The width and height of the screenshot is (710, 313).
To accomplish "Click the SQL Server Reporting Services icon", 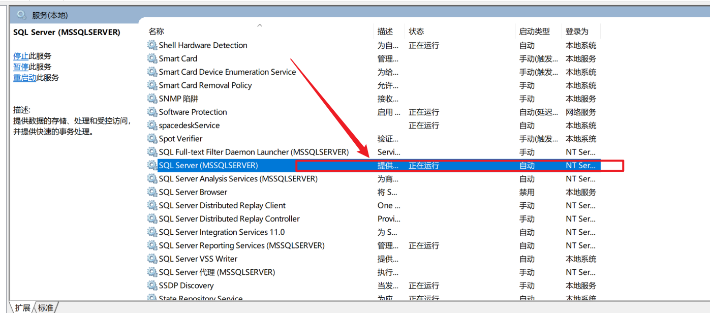I will pos(152,245).
